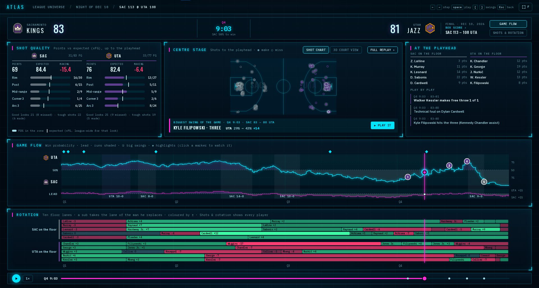539x288 pixels.
Task: Click Kyle Filipowski · Three swing headline
Action: pos(197,128)
